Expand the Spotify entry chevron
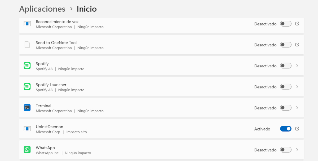This screenshot has width=318, height=161. click(x=297, y=66)
